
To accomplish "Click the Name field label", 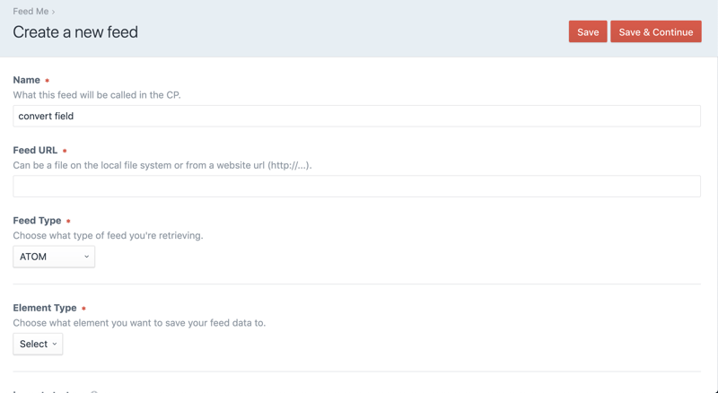I will (x=26, y=80).
